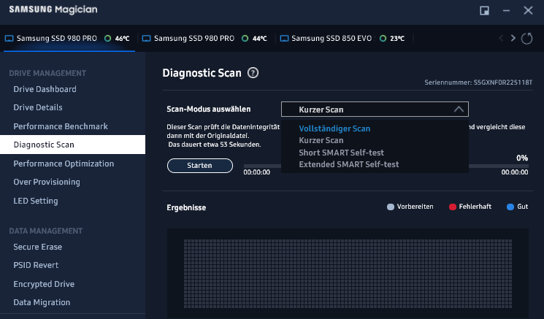Minimize the Samsung Magician window
Screen dimensions: 544x319
[x=506, y=11]
